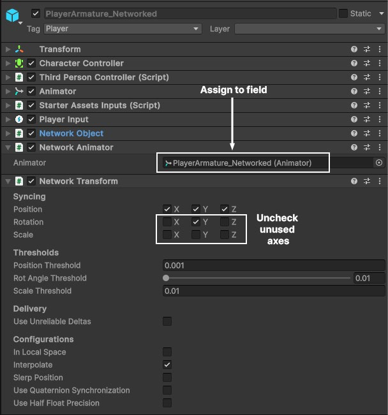Expand the Starter Assets Inputs script
Viewport: 388px width, 415px height.
point(8,105)
